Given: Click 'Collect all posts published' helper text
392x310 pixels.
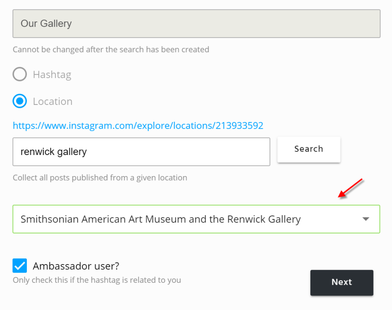Looking at the screenshot, I should pos(100,178).
